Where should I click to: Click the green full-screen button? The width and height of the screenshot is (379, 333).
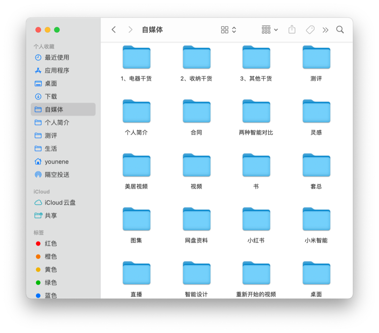click(x=57, y=30)
